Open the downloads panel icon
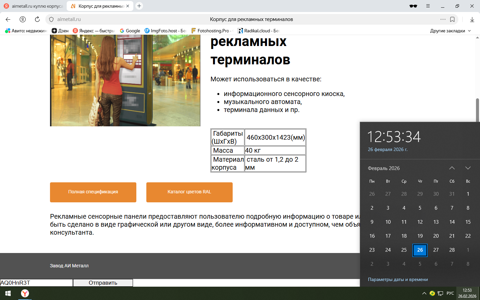480x300 pixels. (x=472, y=19)
